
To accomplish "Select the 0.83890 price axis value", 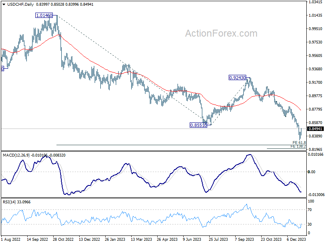I will (315, 136).
